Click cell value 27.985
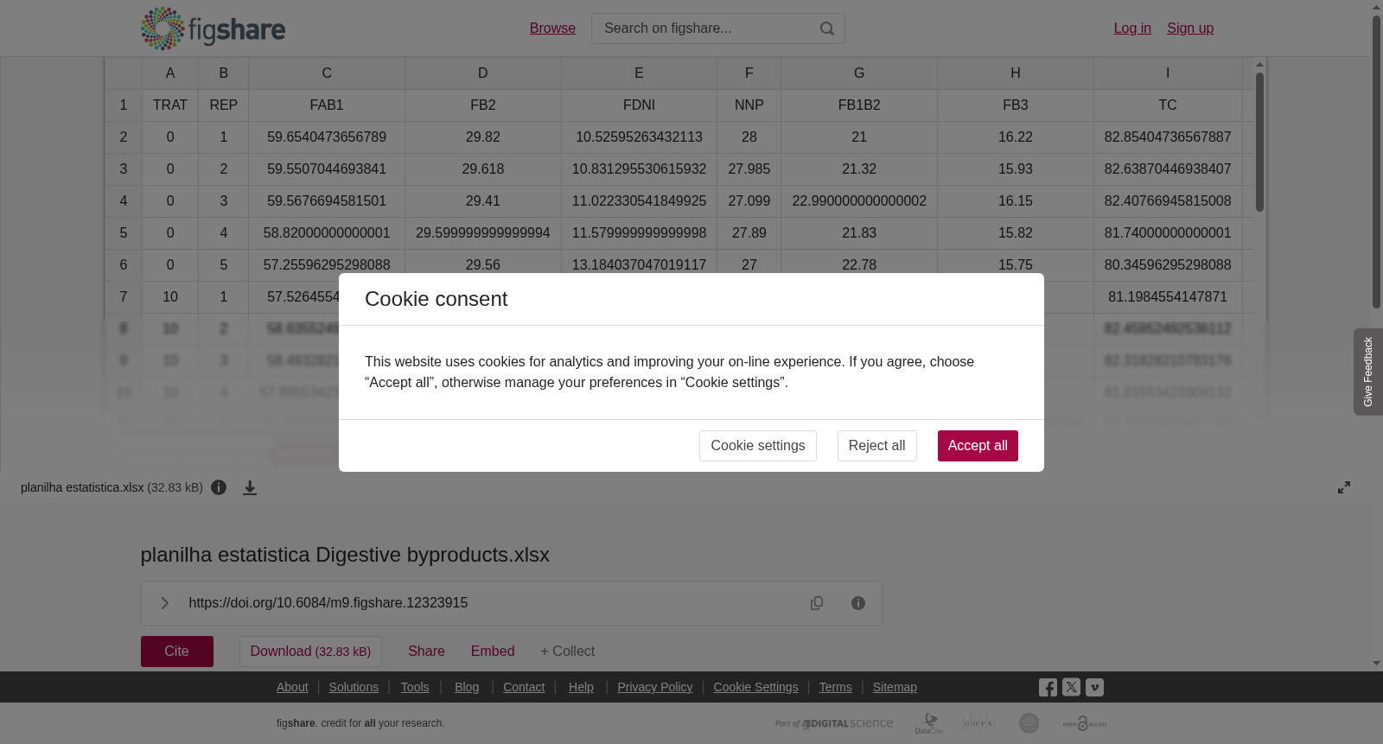 pos(749,169)
